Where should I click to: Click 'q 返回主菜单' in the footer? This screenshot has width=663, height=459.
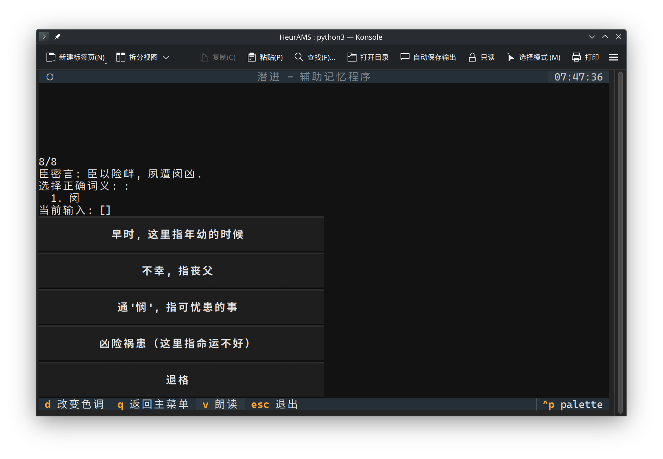point(153,404)
